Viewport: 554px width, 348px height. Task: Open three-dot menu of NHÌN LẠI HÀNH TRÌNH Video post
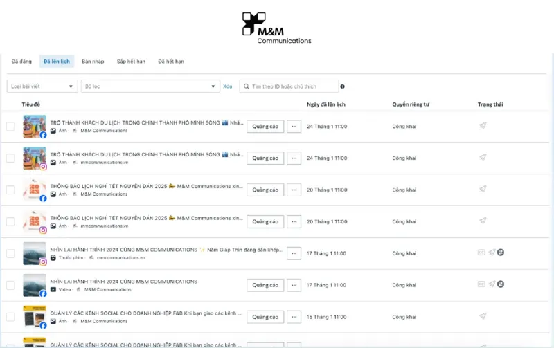[x=294, y=285]
